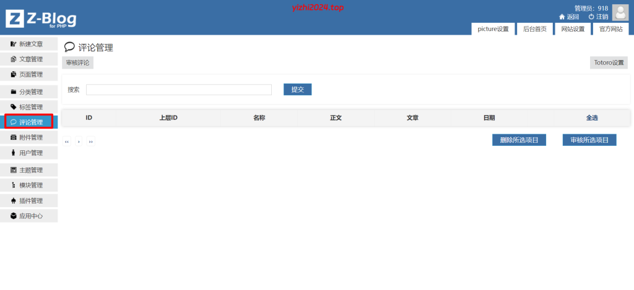Click the 文章 column header

[412, 118]
